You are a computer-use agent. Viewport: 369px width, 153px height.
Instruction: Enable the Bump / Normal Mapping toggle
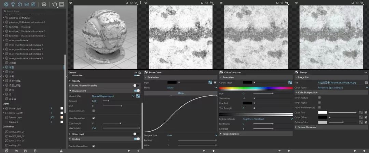(x=136, y=86)
